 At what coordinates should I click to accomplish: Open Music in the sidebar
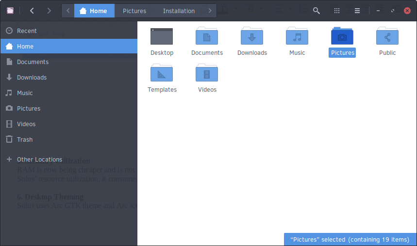(x=68, y=93)
